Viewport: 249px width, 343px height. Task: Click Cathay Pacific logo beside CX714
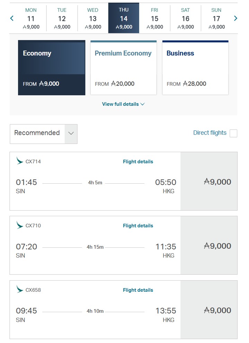tap(20, 161)
